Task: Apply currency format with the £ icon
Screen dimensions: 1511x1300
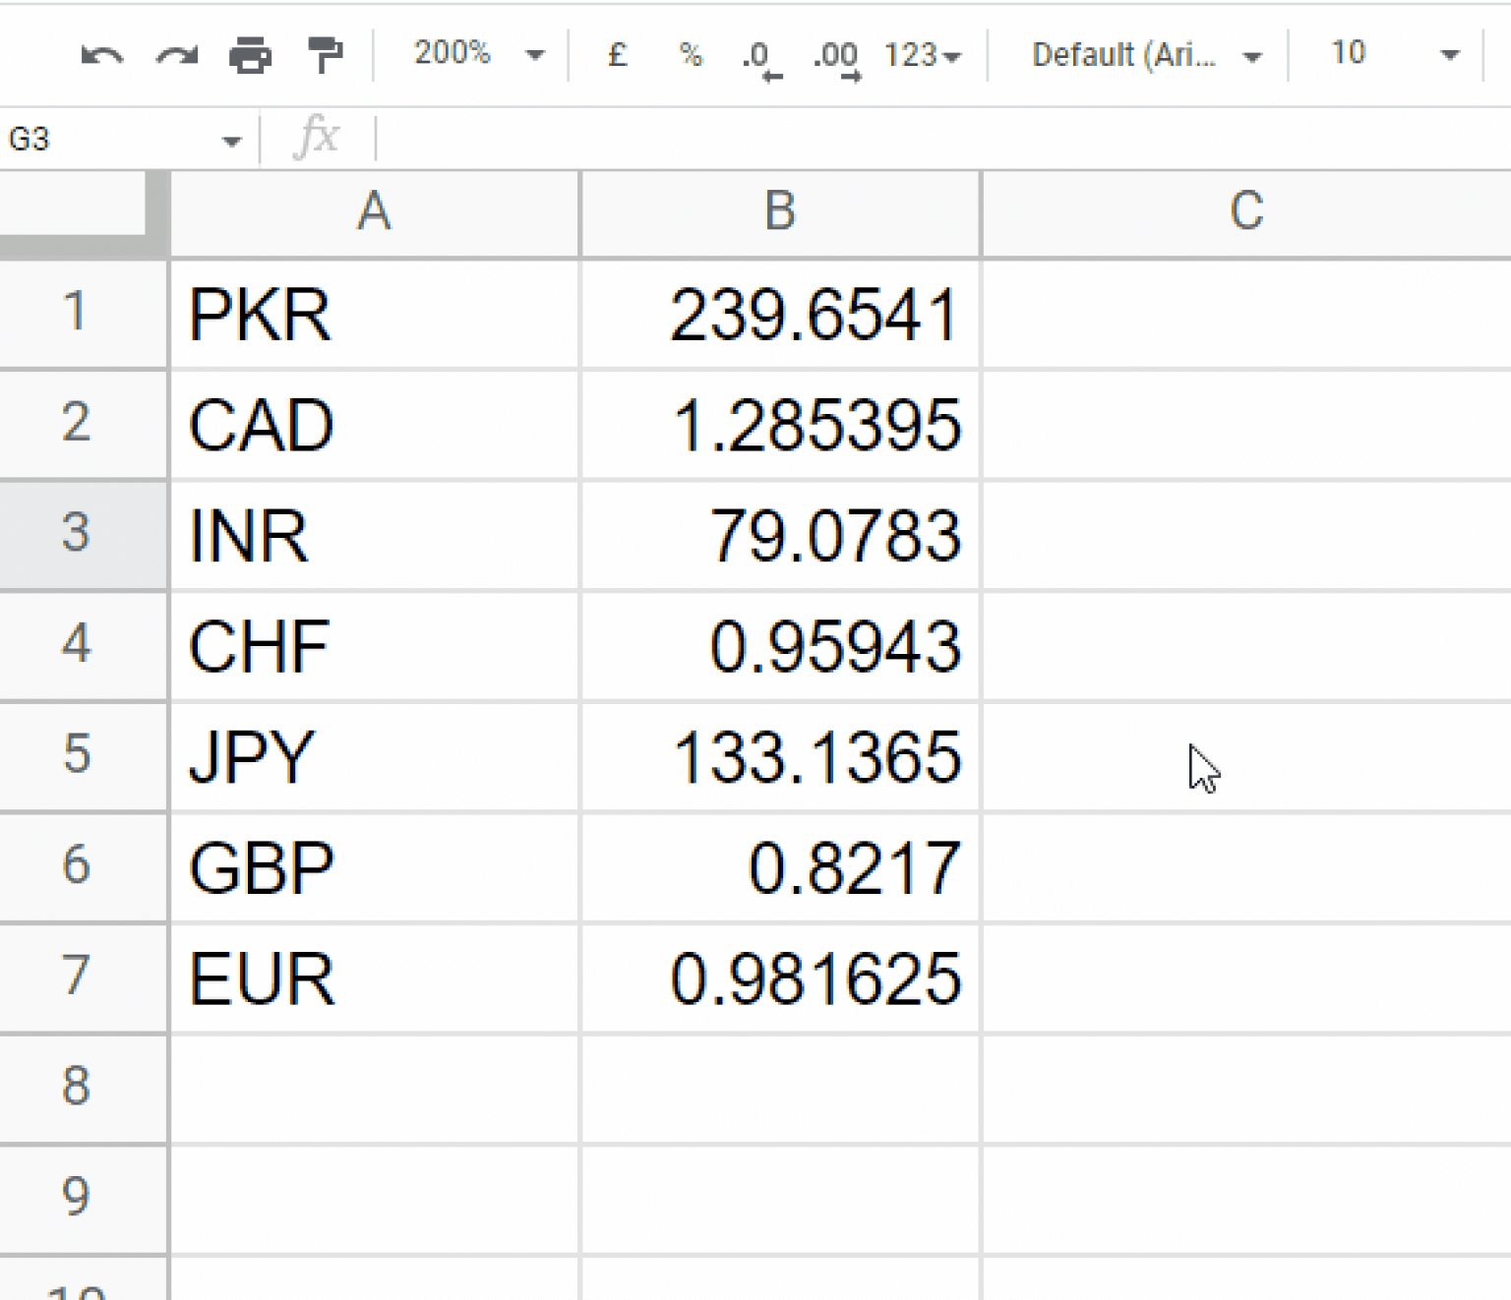Action: coord(616,56)
